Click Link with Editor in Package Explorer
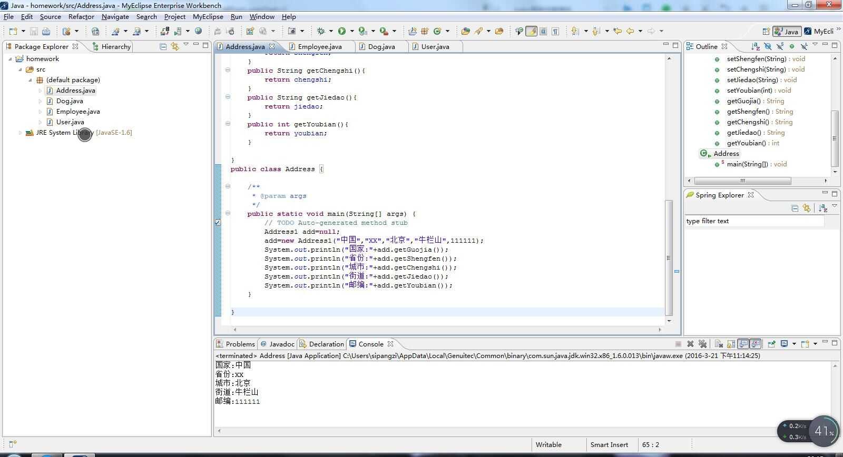 [175, 46]
